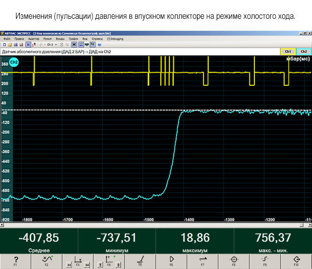Click the recording marker icon beside pause
The width and height of the screenshot is (312, 269).
tap(34, 45)
